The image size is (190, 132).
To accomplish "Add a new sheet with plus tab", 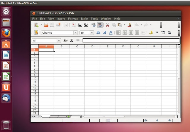I will point(69,117).
